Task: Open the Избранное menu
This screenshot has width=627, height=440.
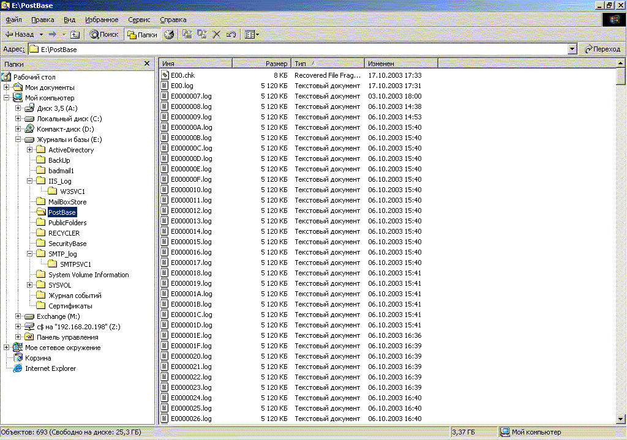Action: pos(102,20)
